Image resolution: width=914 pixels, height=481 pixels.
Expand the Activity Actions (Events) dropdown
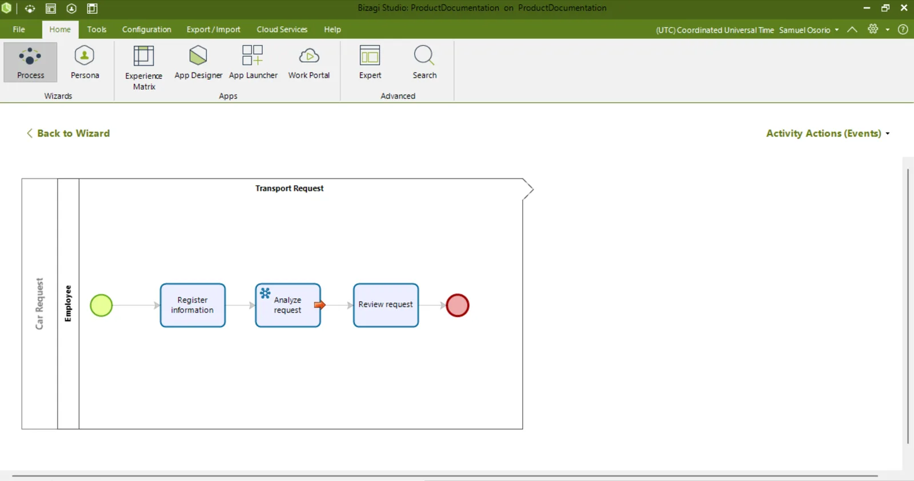(x=828, y=133)
